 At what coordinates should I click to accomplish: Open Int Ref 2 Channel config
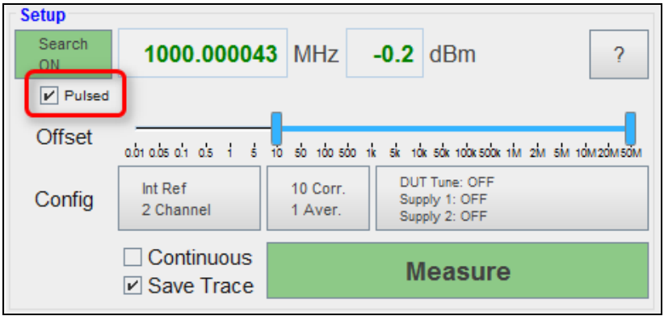[x=189, y=198]
